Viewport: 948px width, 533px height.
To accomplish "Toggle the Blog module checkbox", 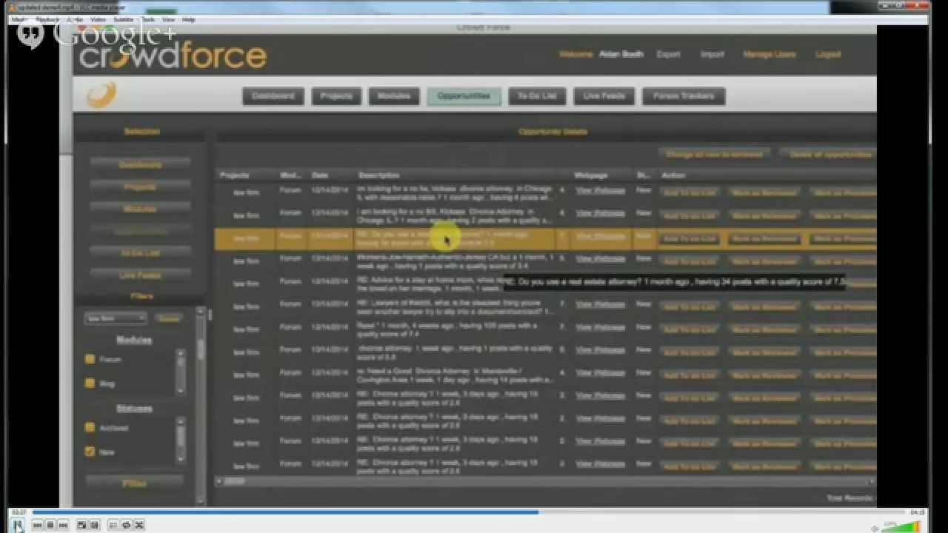I will click(90, 383).
